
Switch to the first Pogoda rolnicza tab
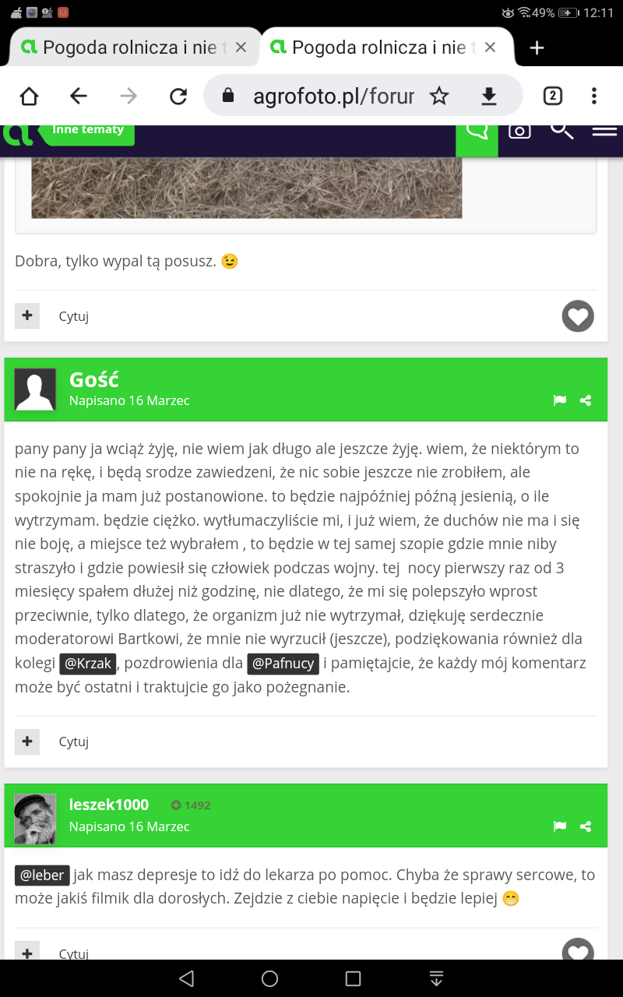tap(128, 48)
